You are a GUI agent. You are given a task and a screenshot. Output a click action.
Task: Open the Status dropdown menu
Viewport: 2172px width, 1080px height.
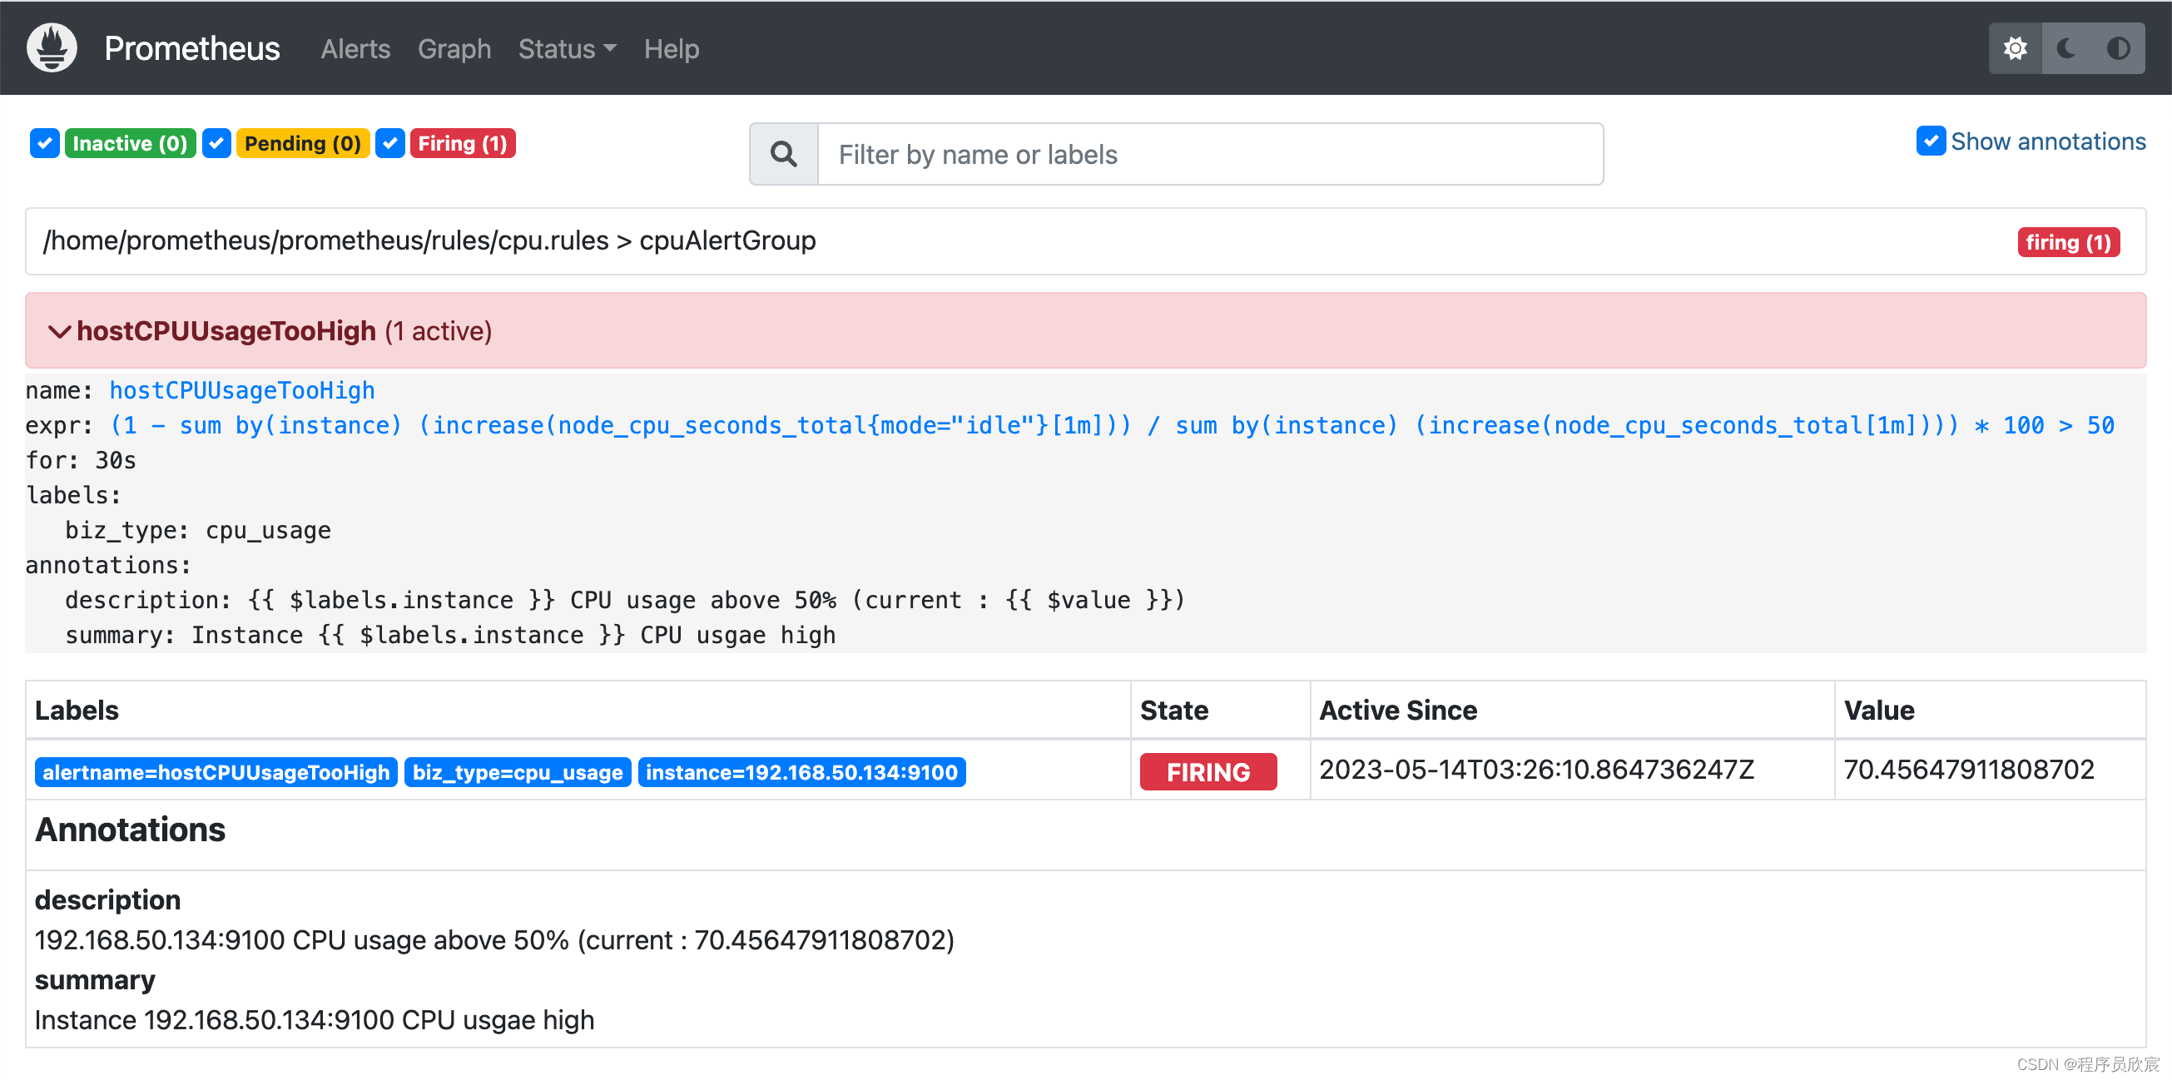pyautogui.click(x=567, y=49)
